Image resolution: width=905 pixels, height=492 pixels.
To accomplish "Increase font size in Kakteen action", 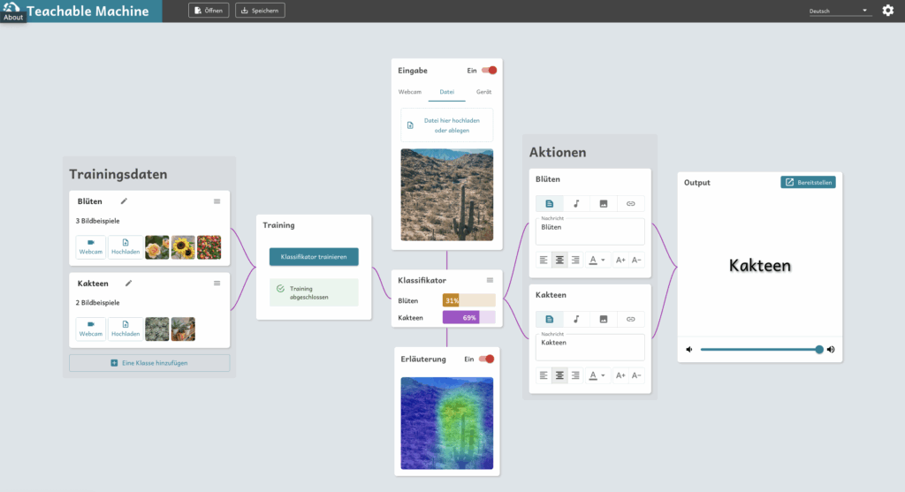I will [620, 375].
